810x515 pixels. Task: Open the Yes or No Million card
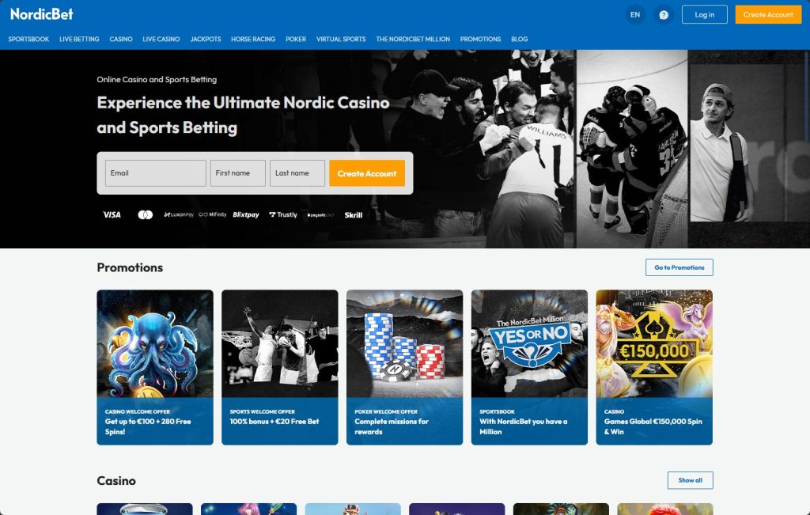[529, 367]
